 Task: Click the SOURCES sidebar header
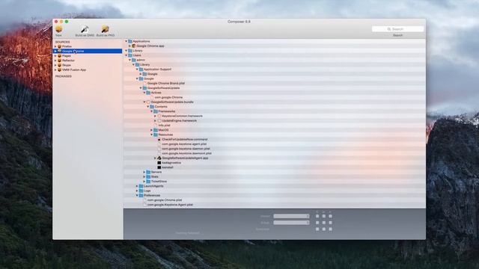click(63, 42)
